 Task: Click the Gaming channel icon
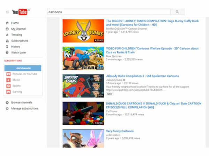click(x=8, y=92)
